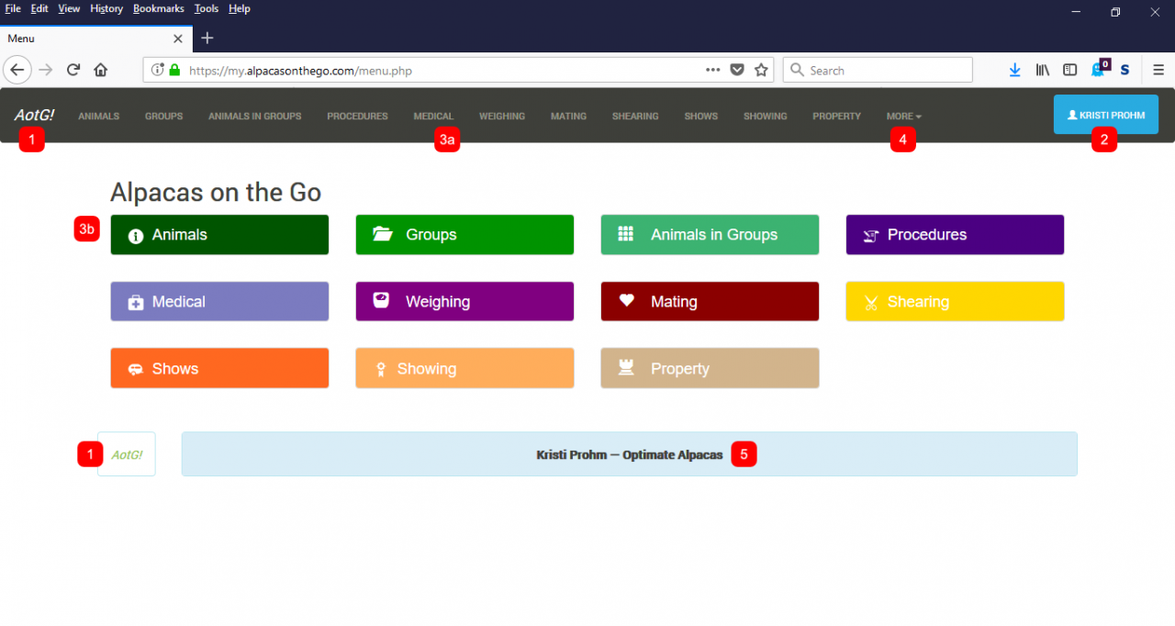Open GROUPS in the top navbar
The image size is (1175, 626).
coord(163,117)
